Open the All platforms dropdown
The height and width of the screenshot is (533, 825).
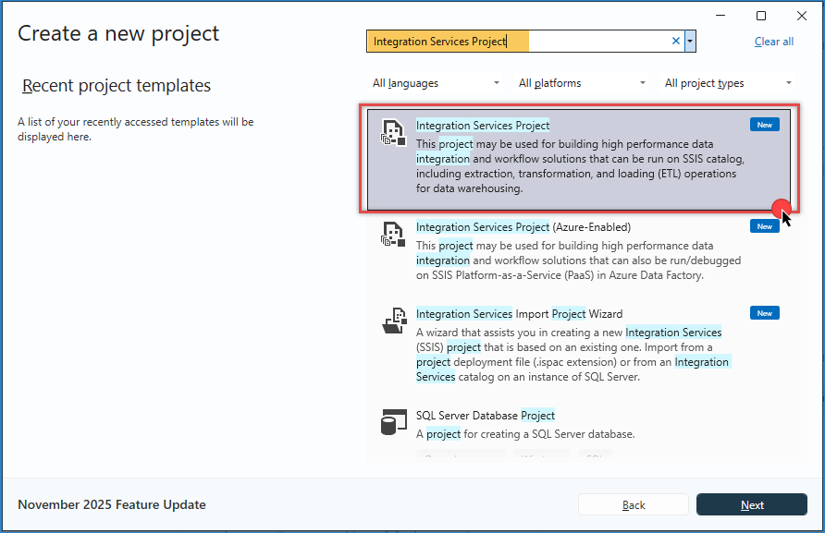click(582, 82)
